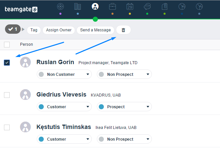This screenshot has width=220, height=150.
Task: Switch to the People tab icon
Action: click(x=95, y=6)
